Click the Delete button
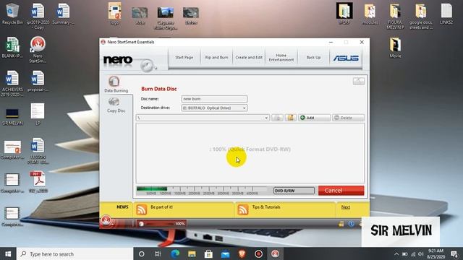Screen dimensions: 463x260 [x=348, y=118]
